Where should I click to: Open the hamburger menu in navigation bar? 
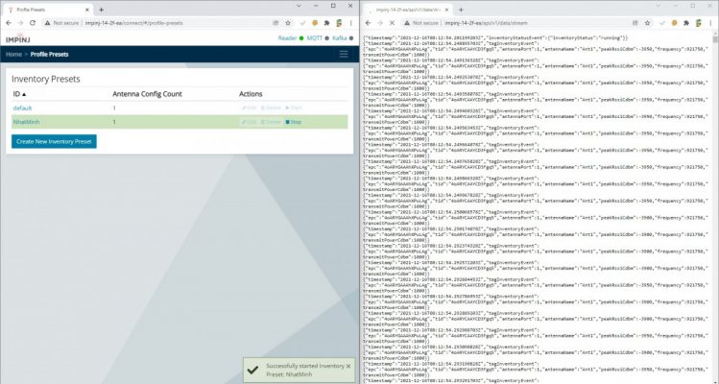[345, 55]
